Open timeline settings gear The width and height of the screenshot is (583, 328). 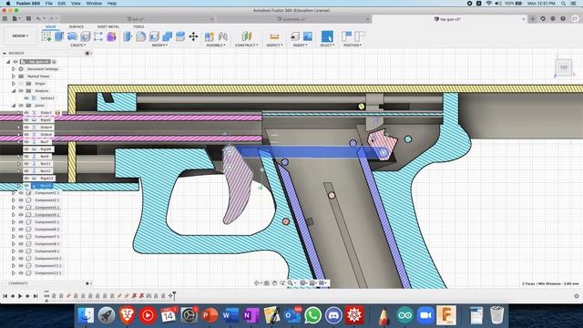(x=577, y=296)
